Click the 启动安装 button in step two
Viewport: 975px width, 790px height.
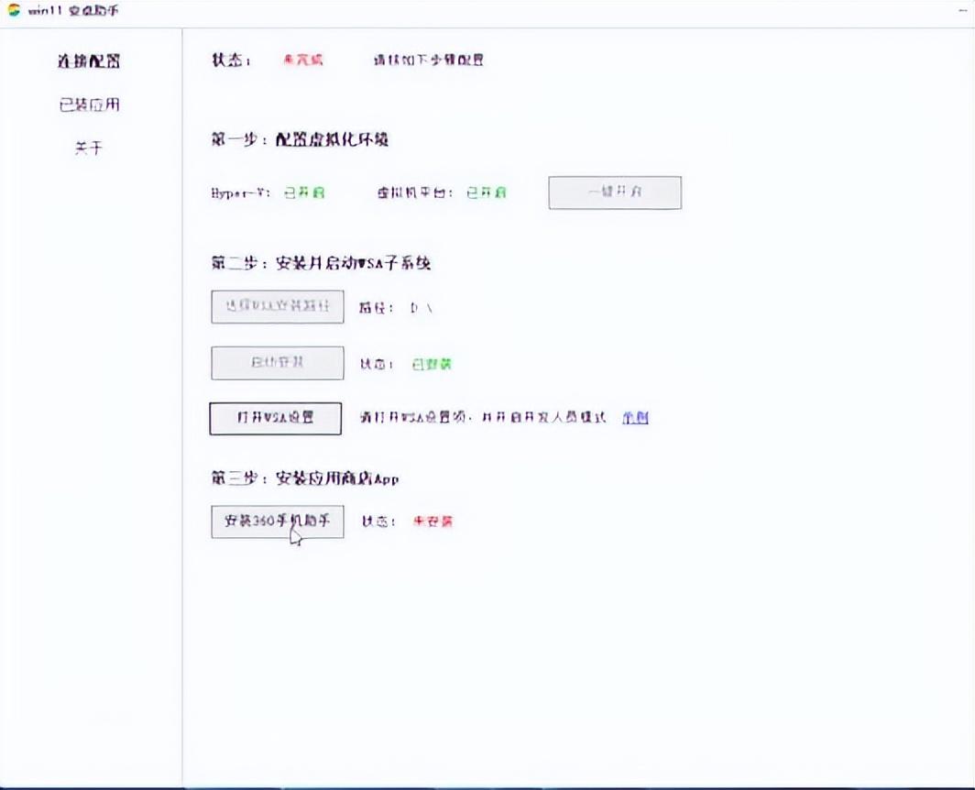[277, 363]
